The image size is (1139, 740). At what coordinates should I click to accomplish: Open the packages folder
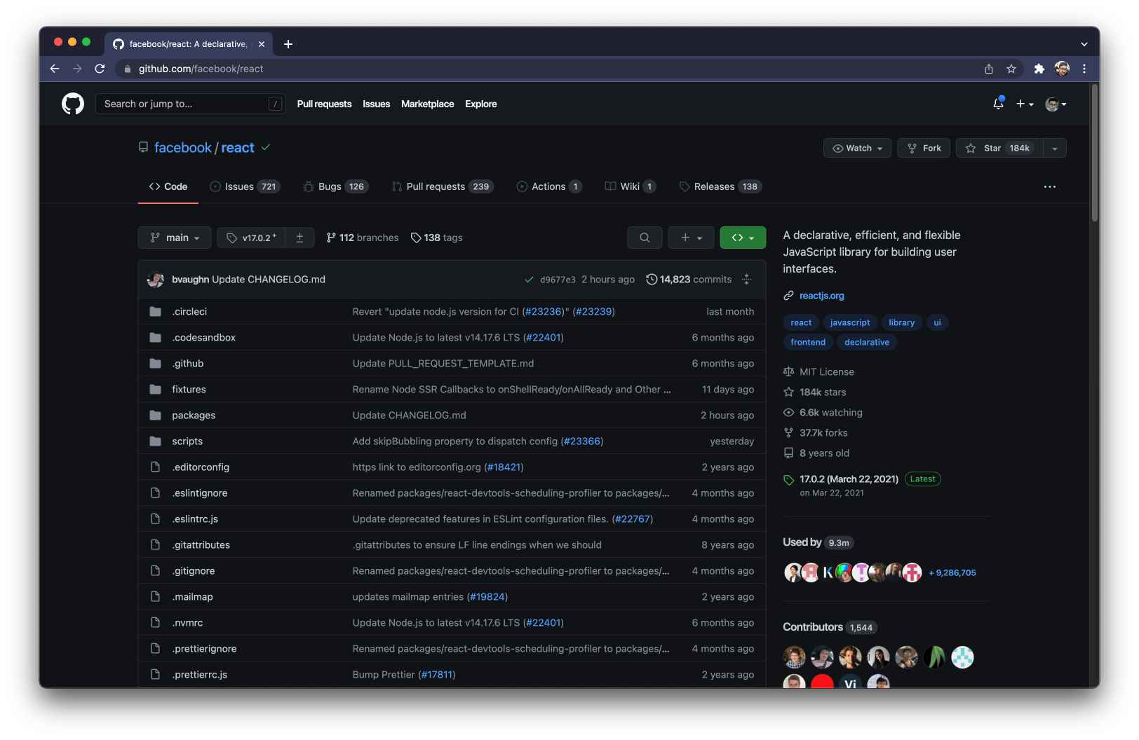pyautogui.click(x=194, y=415)
